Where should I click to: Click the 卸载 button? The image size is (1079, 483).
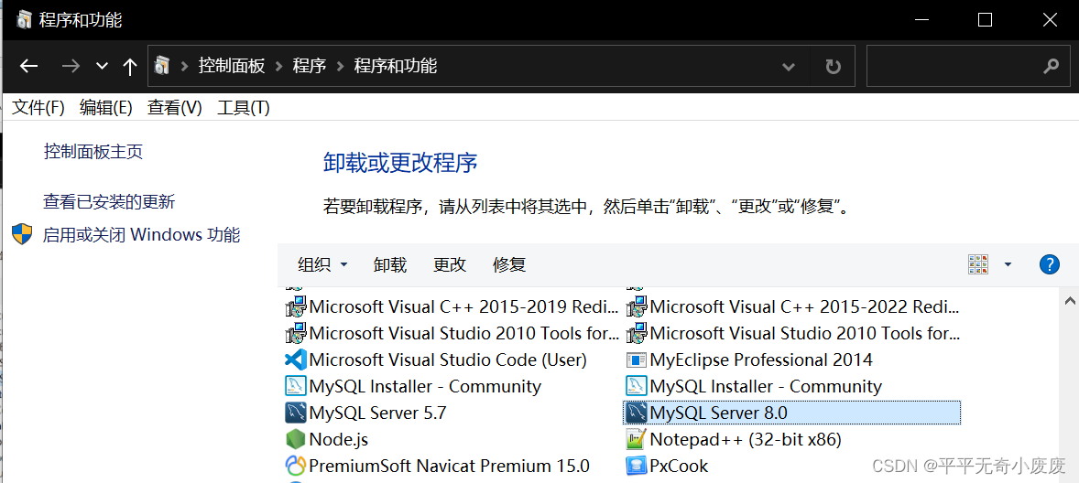click(390, 264)
